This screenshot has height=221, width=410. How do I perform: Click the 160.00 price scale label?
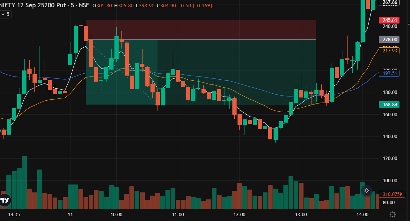tap(390, 115)
